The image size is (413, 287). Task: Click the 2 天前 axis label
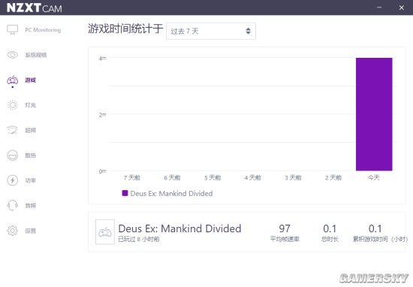333,178
